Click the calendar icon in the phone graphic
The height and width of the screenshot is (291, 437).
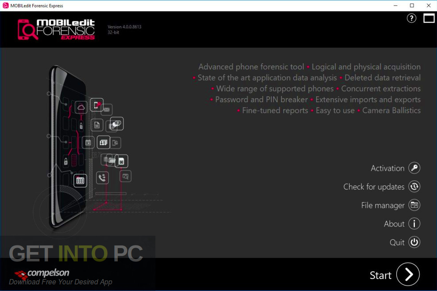tap(88, 142)
